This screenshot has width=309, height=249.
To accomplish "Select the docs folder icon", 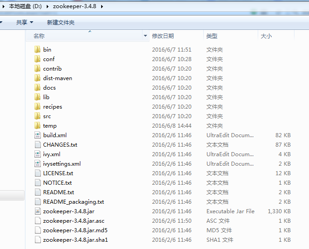I will pyautogui.click(x=38, y=87).
